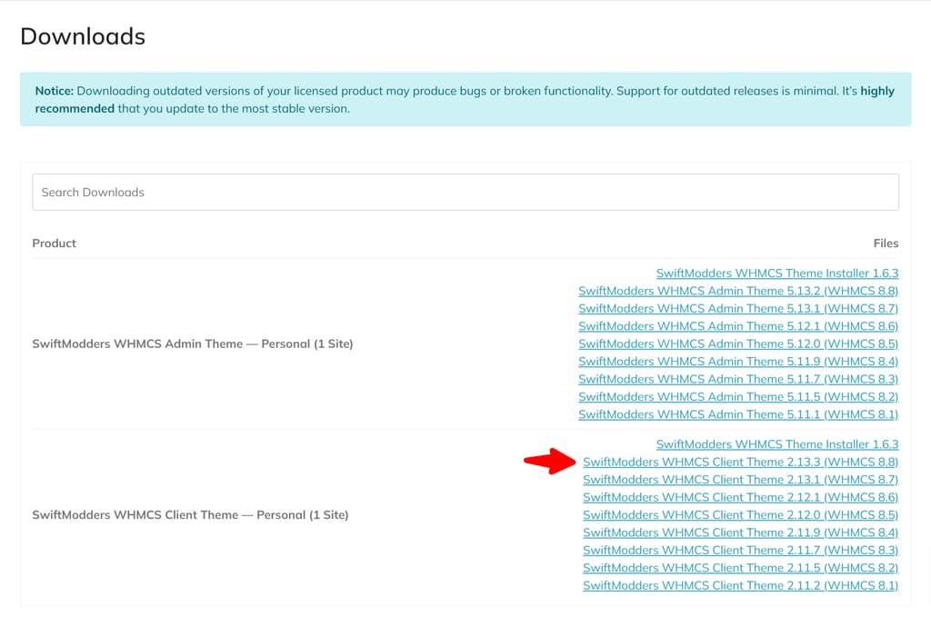Click Admin Theme 5.12.0 (WHMCS 8.5) link
The height and width of the screenshot is (627, 931).
(737, 344)
